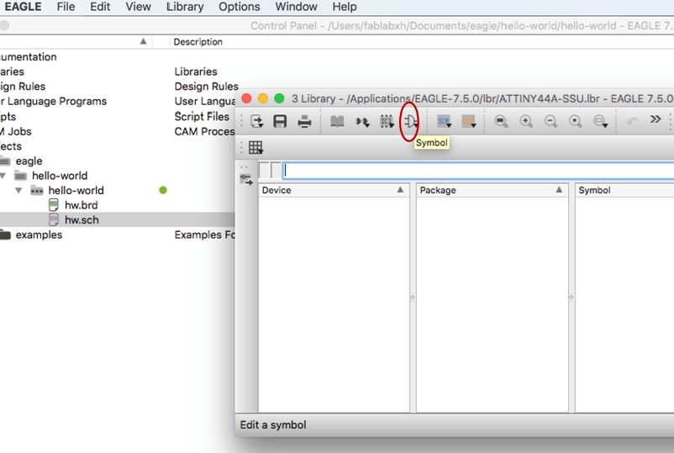Open the Help menu
The image size is (674, 453).
click(x=345, y=7)
